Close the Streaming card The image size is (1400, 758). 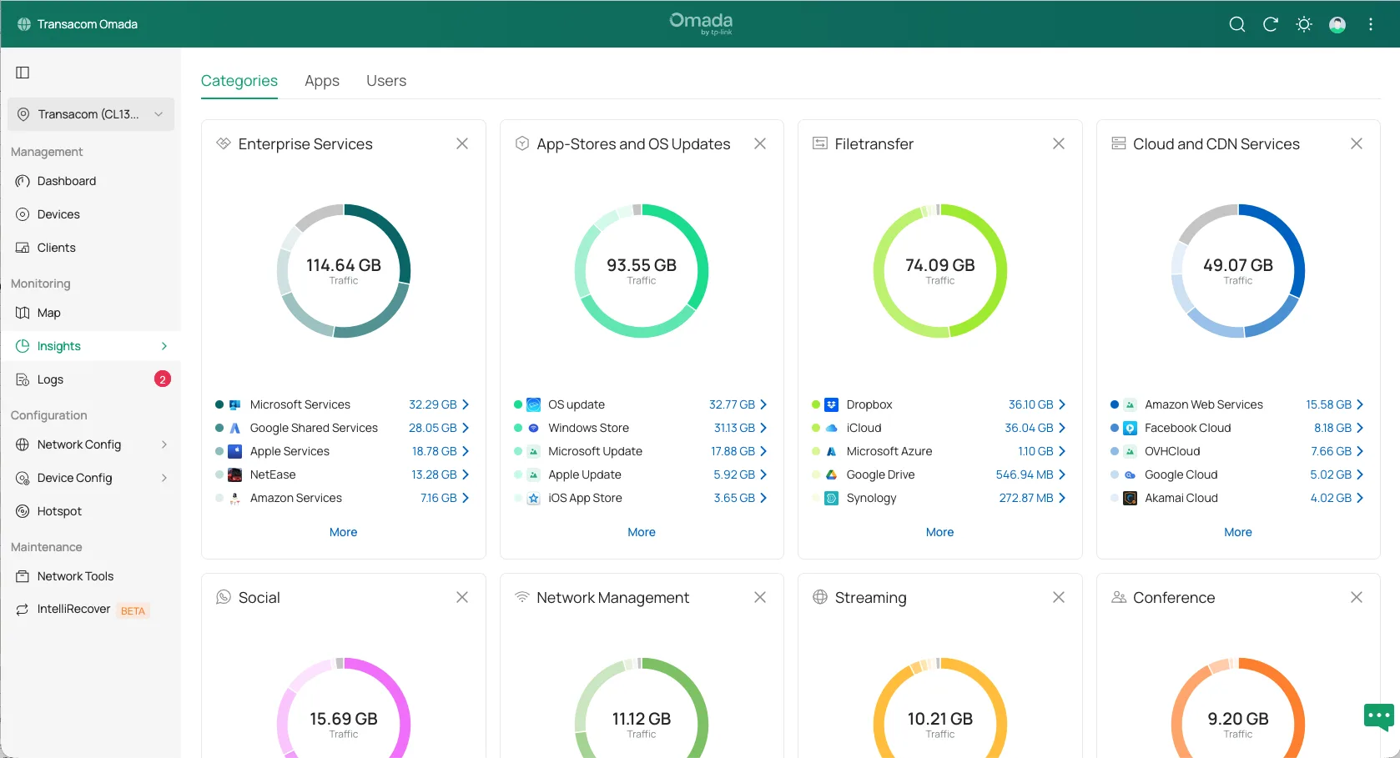point(1059,597)
